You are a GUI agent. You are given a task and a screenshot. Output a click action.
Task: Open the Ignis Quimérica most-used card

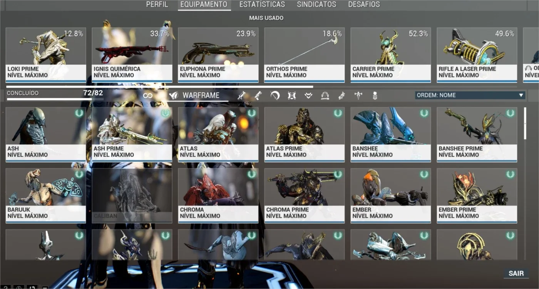pos(132,55)
